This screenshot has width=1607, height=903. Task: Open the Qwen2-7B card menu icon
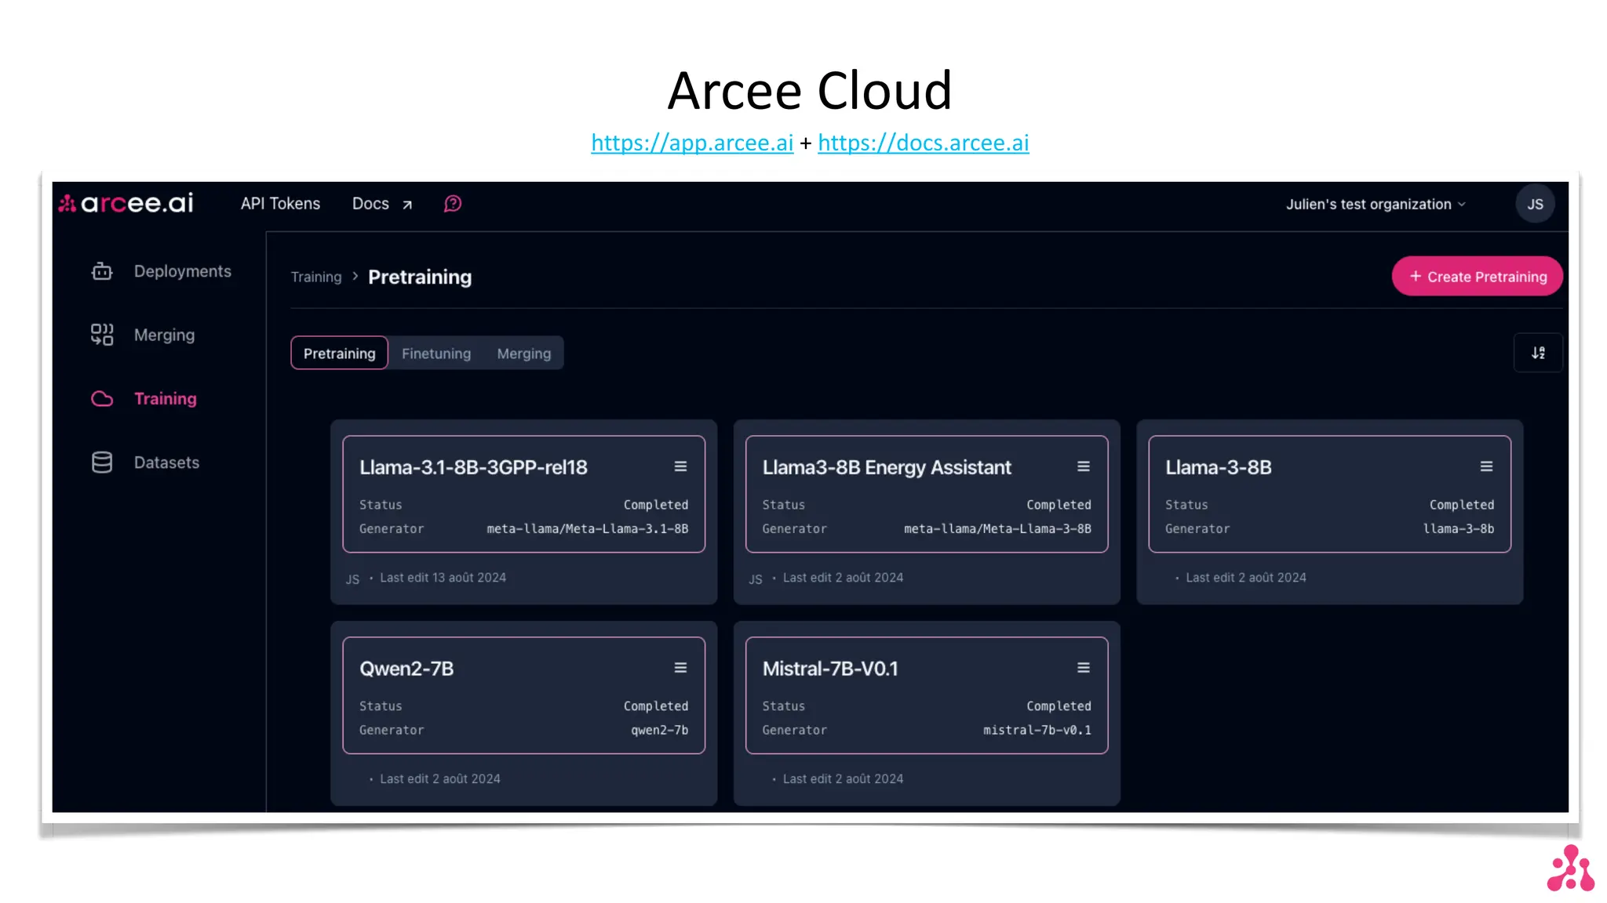680,668
